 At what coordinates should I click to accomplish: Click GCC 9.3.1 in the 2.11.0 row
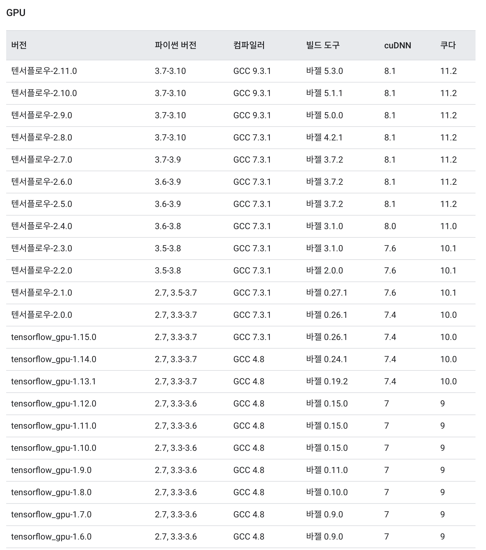click(x=252, y=71)
